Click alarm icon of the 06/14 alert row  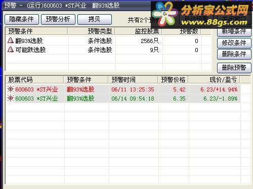point(11,99)
